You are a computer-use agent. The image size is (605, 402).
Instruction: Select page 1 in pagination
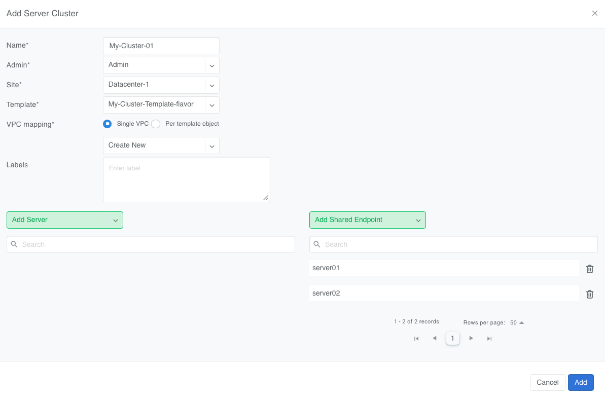pos(452,338)
